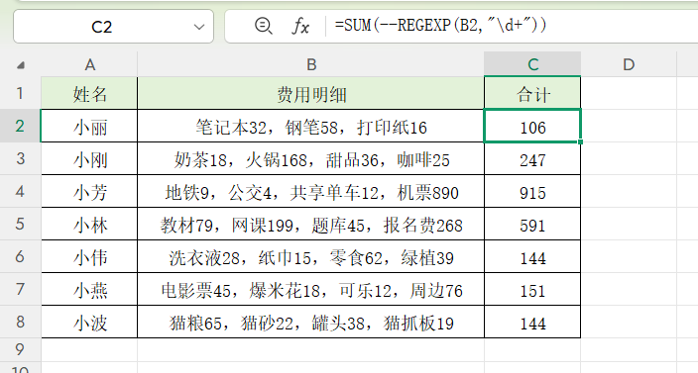Viewport: 698px width, 373px height.
Task: Click the cell containing 小波
Action: [89, 322]
